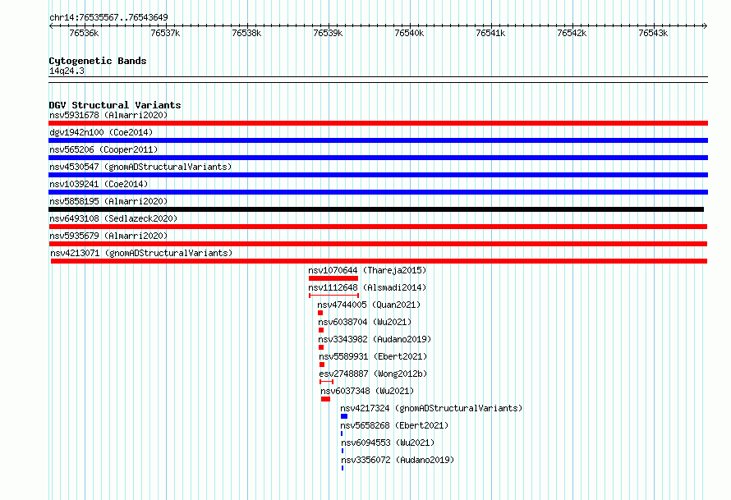Open the dgv1942n100 (Coe2014) label

(101, 132)
